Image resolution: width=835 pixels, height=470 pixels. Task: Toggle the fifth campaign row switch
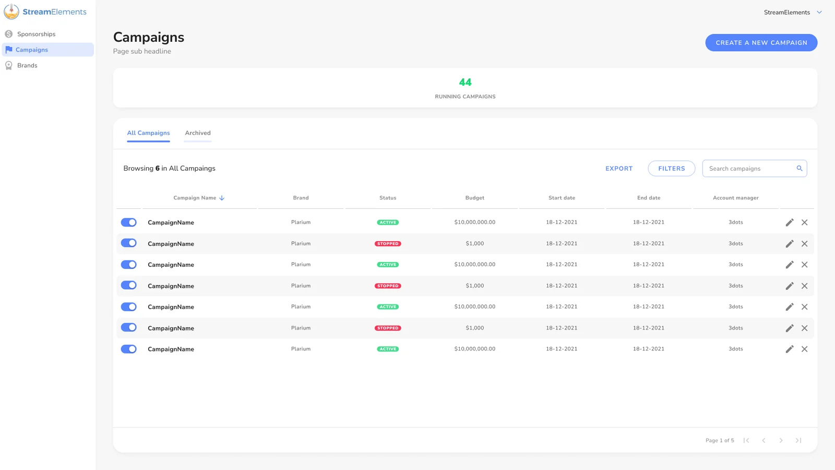click(x=129, y=307)
